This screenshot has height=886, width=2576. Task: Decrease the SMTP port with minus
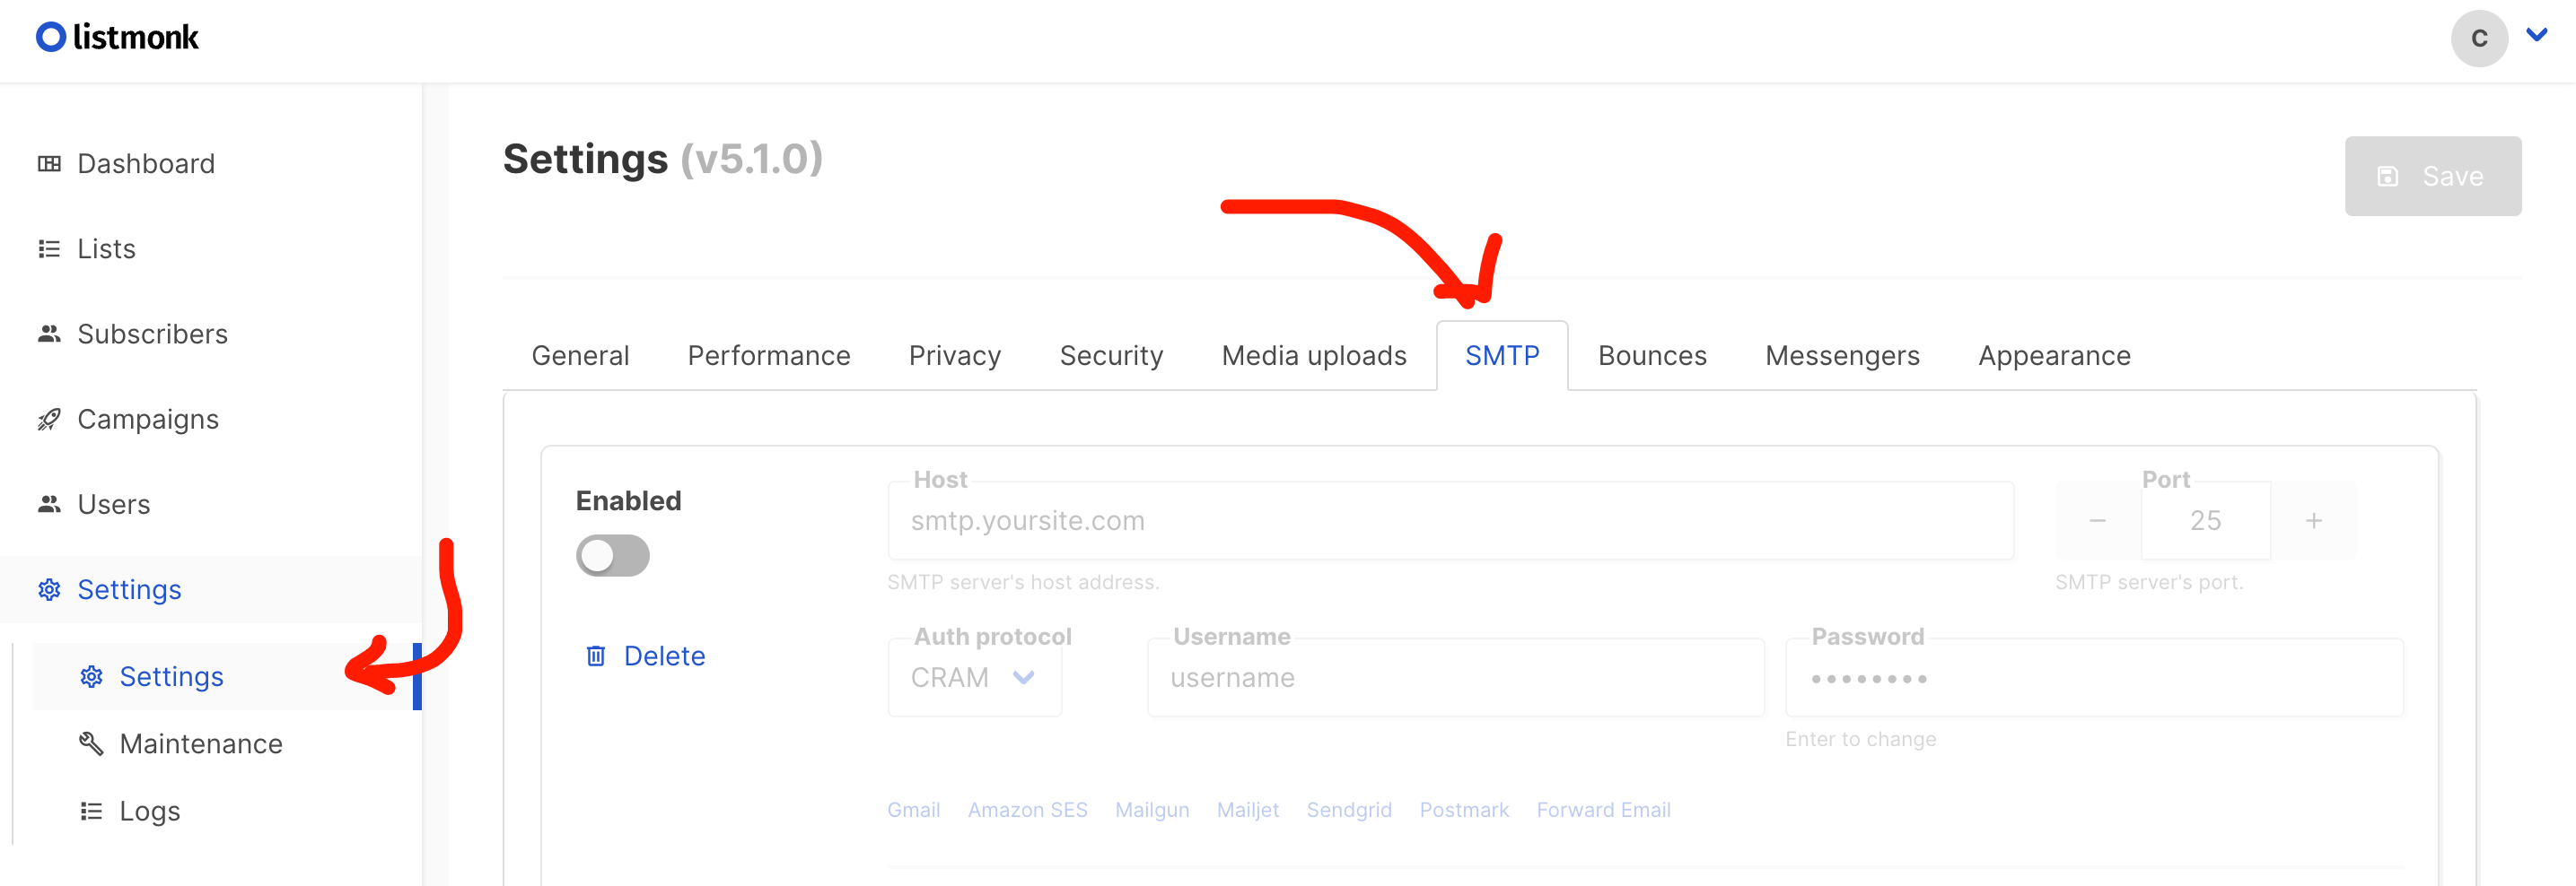pos(2097,521)
